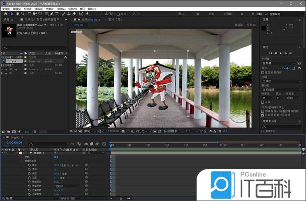
Task: Pick the Rectangle shape tool
Action: (46, 14)
